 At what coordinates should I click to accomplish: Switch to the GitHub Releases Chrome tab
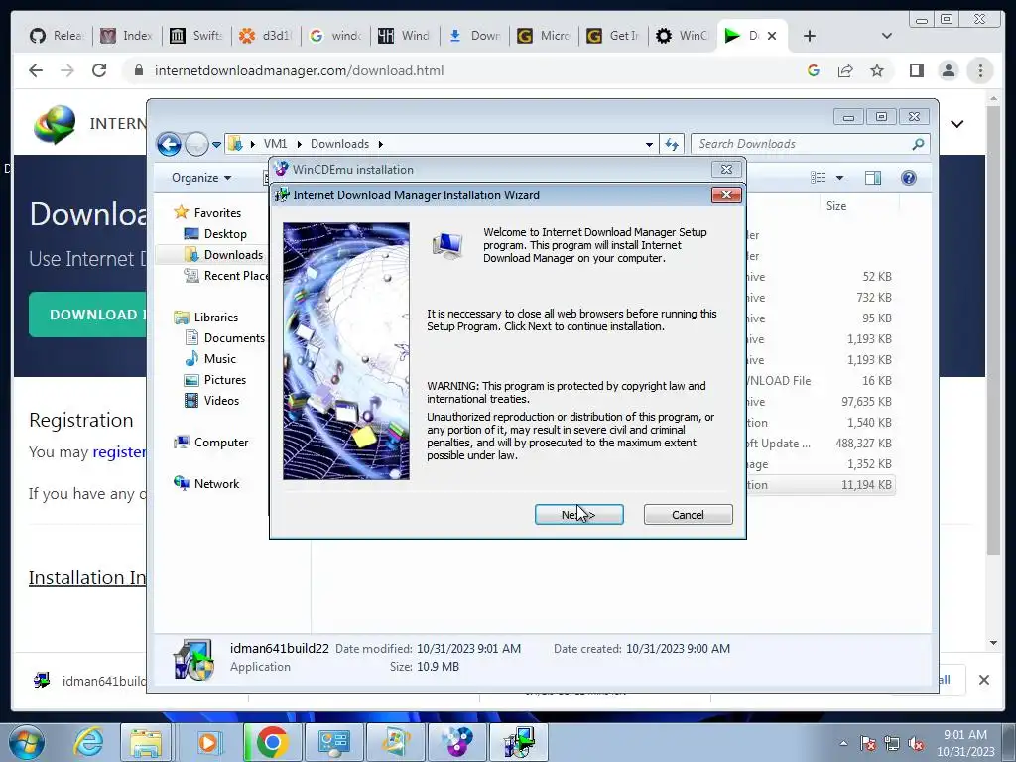[57, 36]
